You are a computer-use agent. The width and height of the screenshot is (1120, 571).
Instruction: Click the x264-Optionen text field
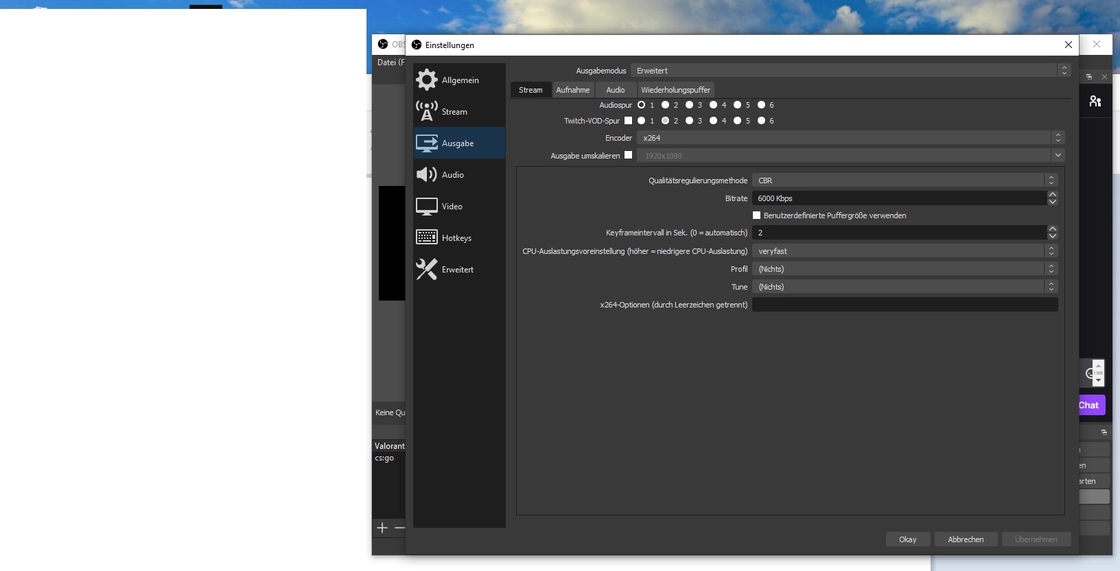(x=904, y=305)
